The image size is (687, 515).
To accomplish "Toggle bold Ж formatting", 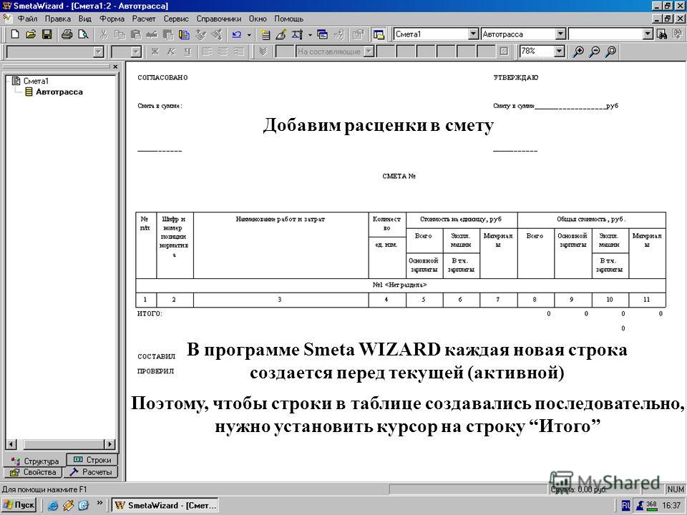I will (155, 51).
